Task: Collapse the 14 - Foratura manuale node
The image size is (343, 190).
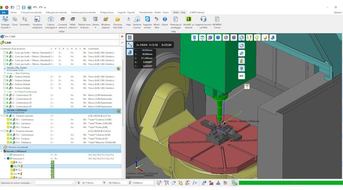Action: click(x=2, y=116)
